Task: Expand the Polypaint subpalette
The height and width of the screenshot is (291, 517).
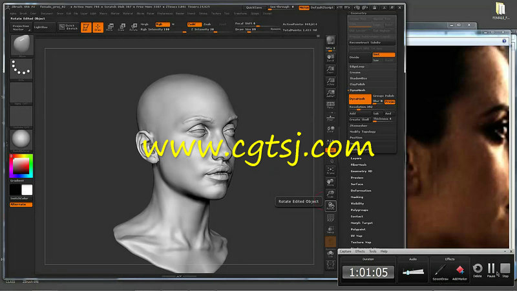Action: [358, 230]
